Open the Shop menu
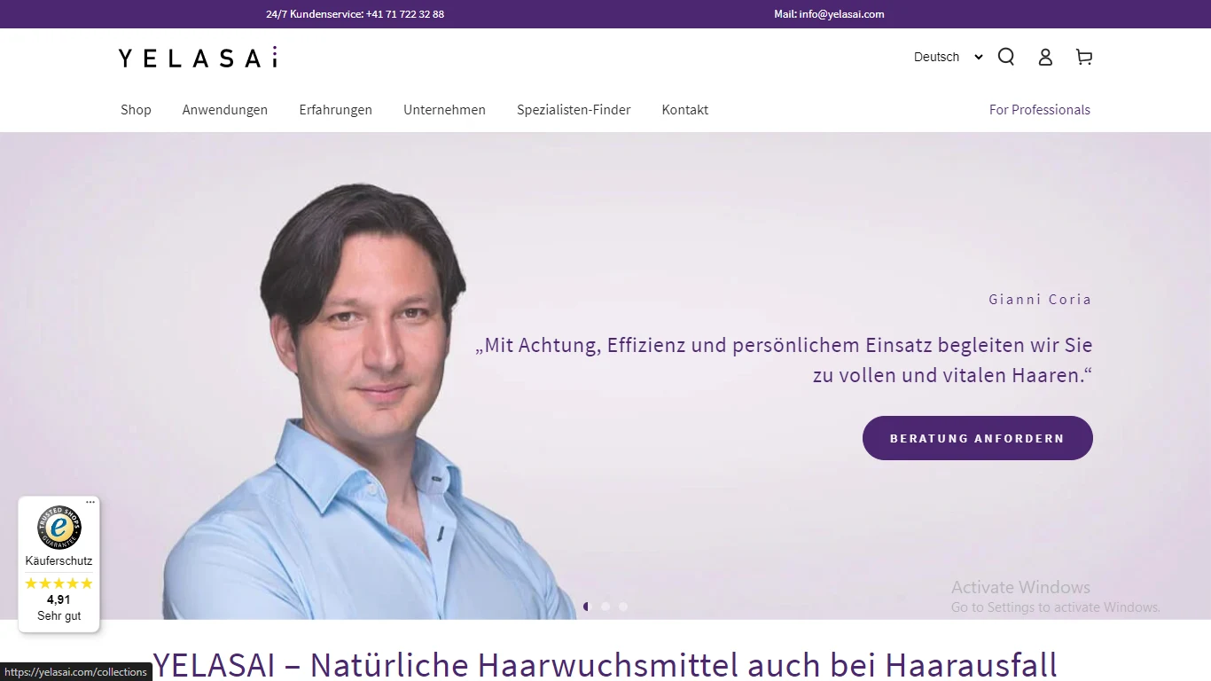The height and width of the screenshot is (681, 1211). coord(136,110)
